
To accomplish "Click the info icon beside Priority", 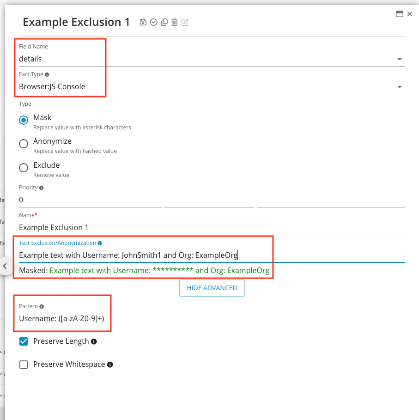I will [x=42, y=188].
